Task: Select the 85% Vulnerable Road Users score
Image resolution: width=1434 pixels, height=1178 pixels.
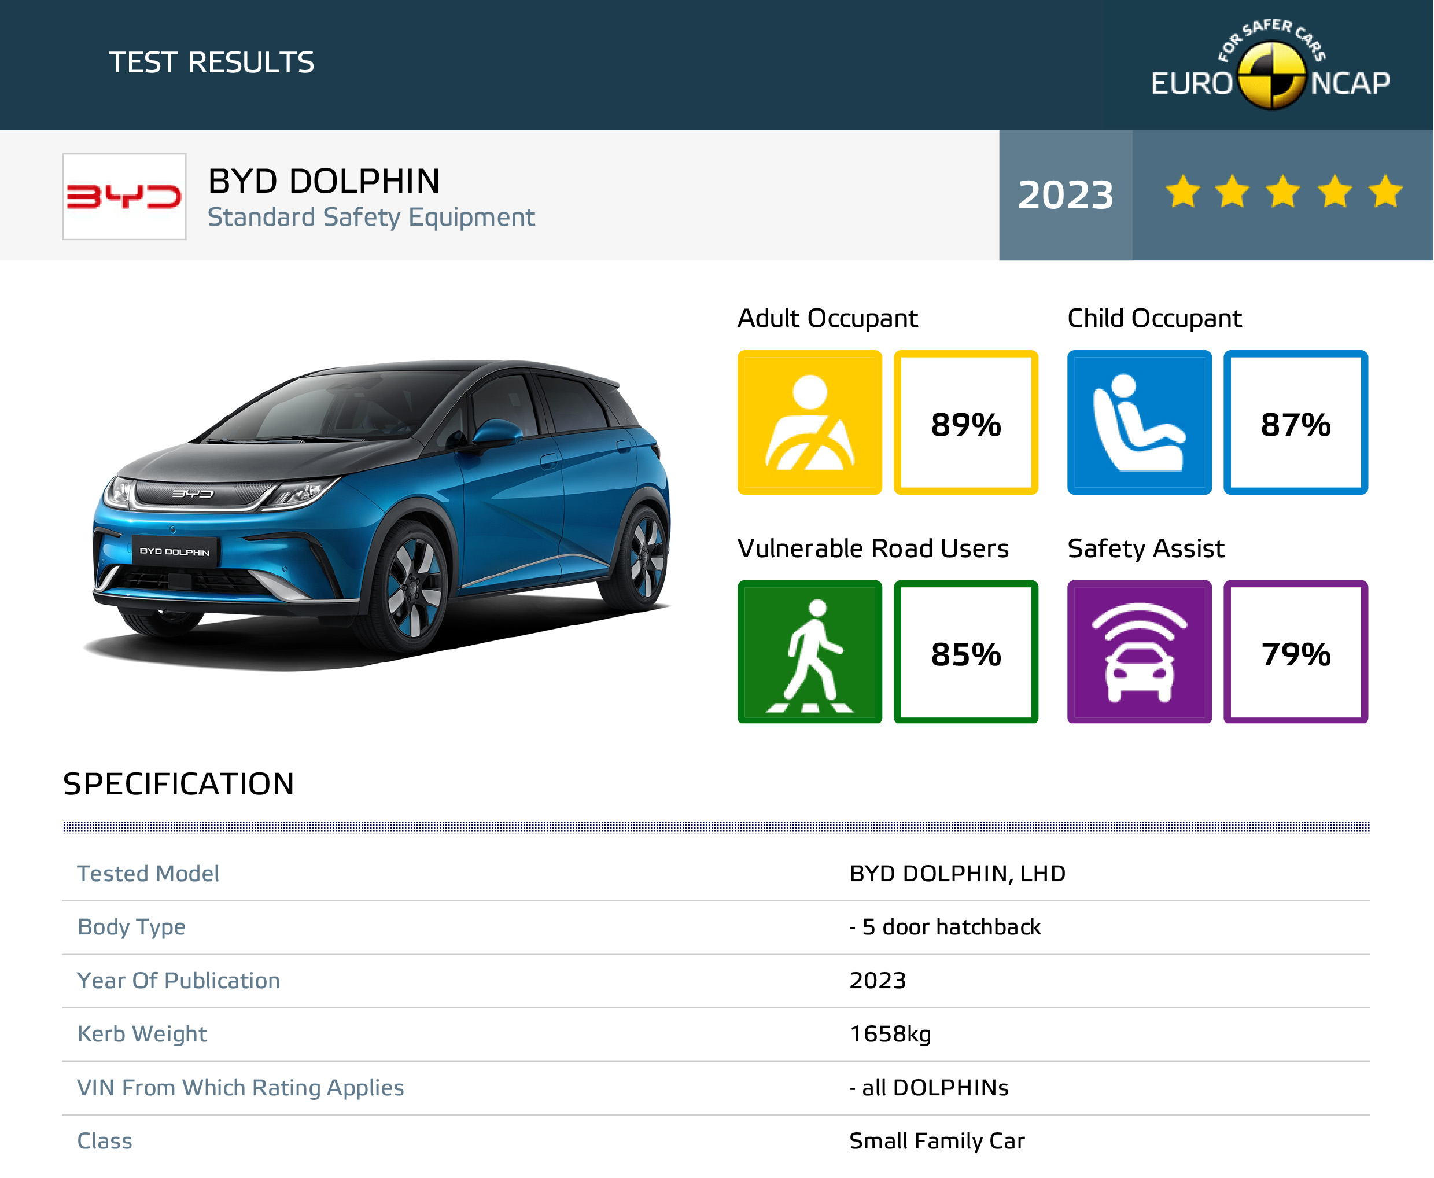Action: pyautogui.click(x=965, y=652)
